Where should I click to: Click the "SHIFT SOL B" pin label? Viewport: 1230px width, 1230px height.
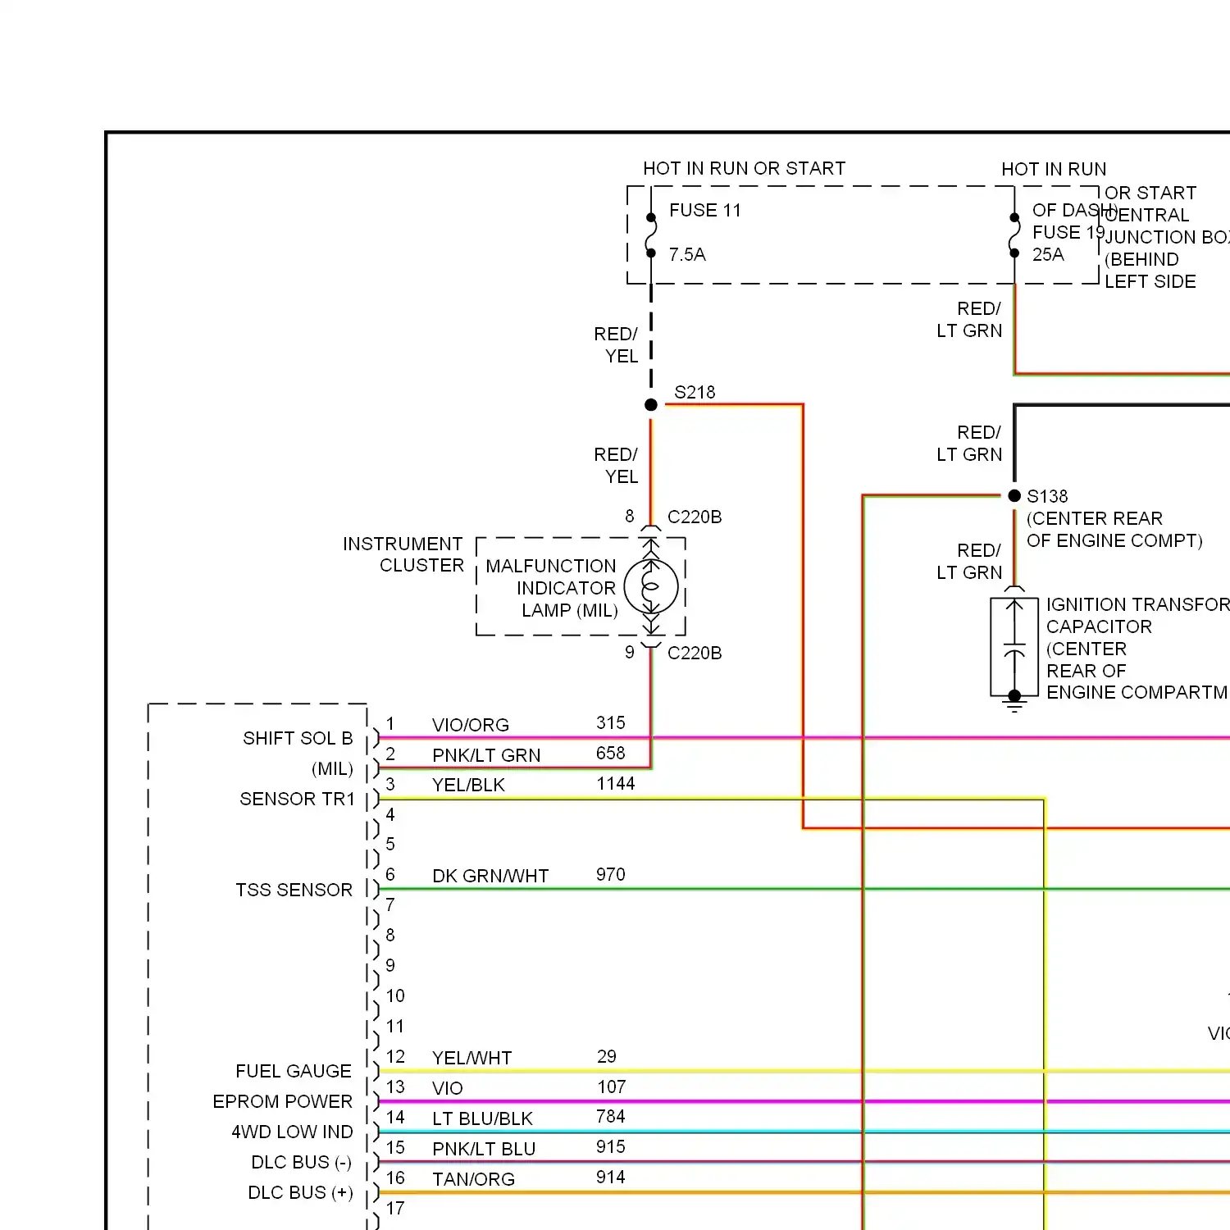pyautogui.click(x=298, y=738)
